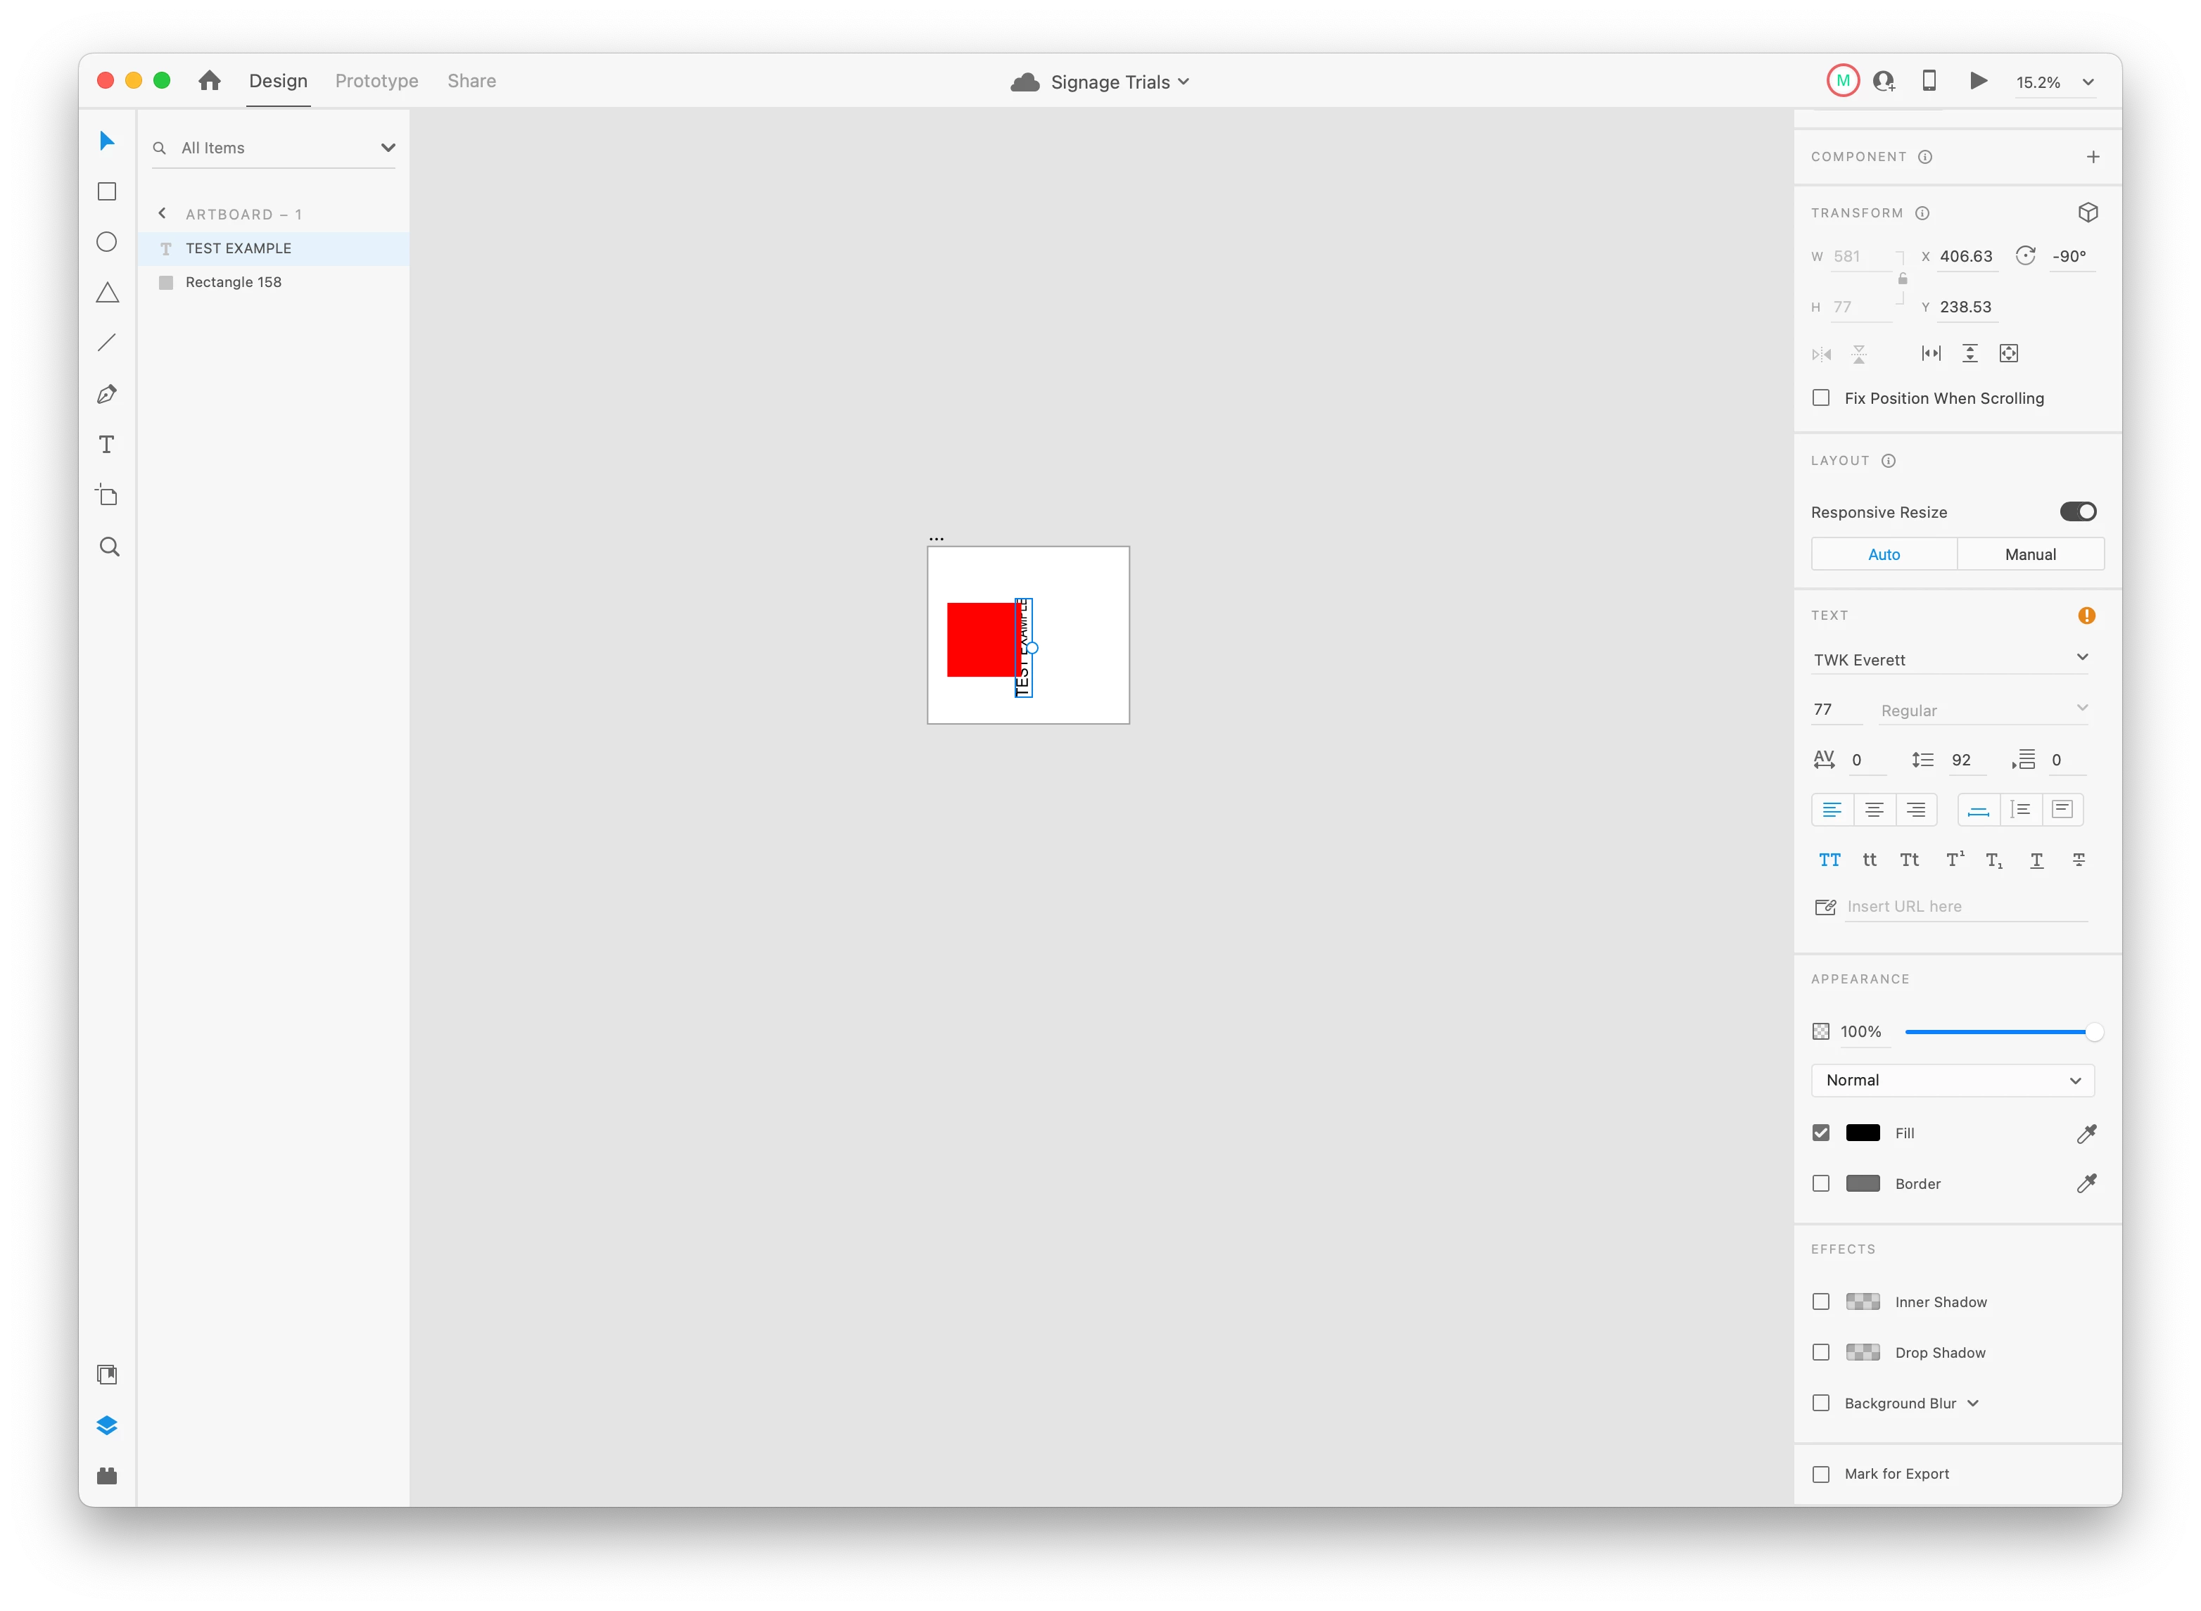Screen dimensions: 2201x1611
Task: Select the Text tool
Action: pos(107,445)
